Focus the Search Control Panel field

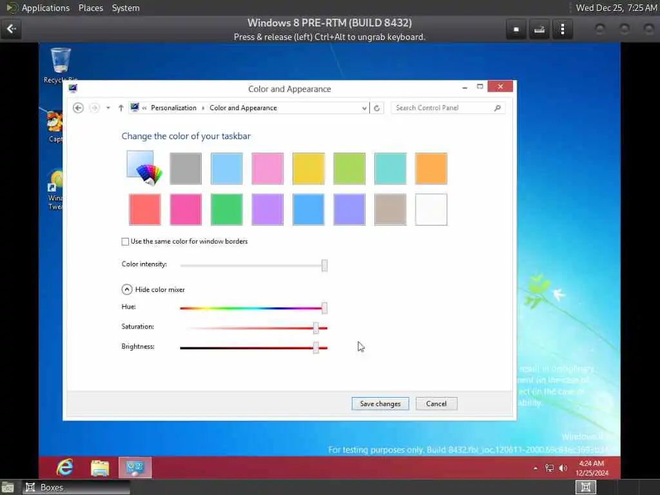point(448,108)
